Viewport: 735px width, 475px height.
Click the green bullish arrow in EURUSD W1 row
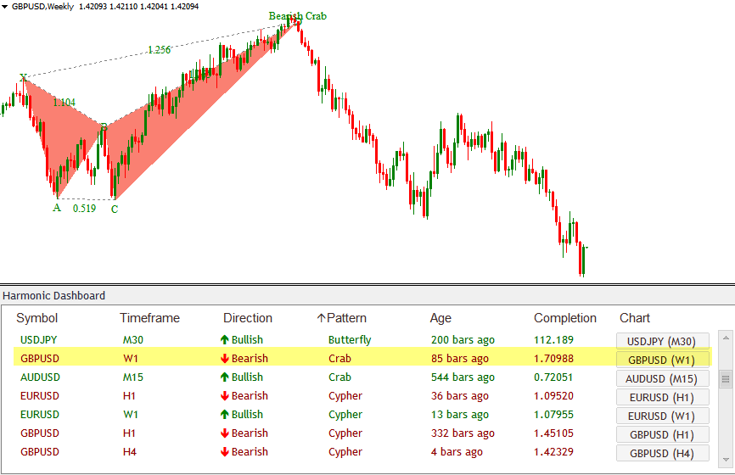click(x=224, y=415)
